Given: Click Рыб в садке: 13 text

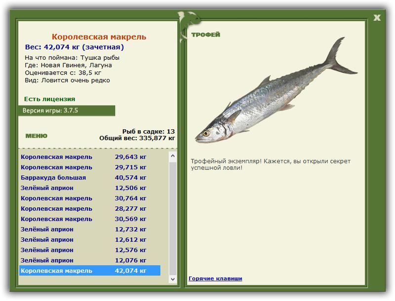Looking at the screenshot, I should [149, 131].
